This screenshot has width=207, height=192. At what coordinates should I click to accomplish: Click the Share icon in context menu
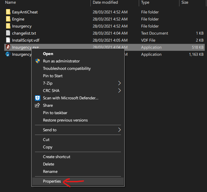point(38,105)
